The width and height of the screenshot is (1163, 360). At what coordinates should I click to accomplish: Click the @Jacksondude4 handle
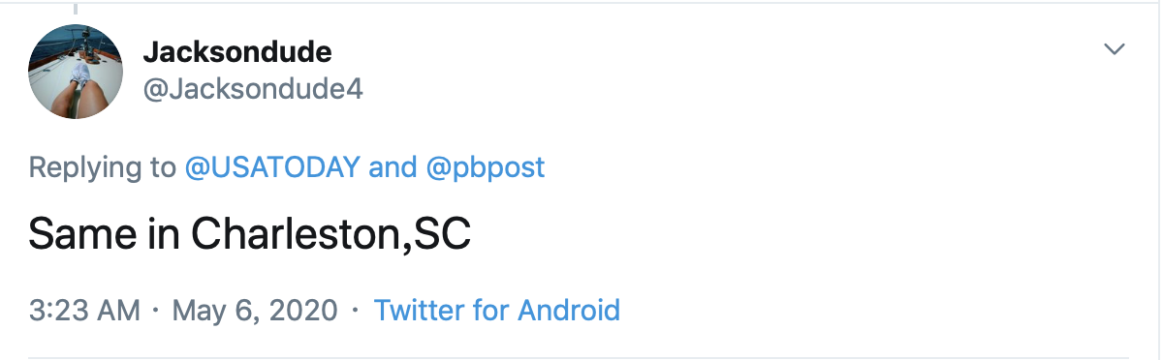(x=253, y=90)
